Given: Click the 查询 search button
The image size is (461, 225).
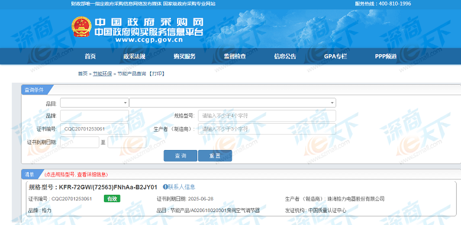Looking at the screenshot, I should pyautogui.click(x=180, y=156).
